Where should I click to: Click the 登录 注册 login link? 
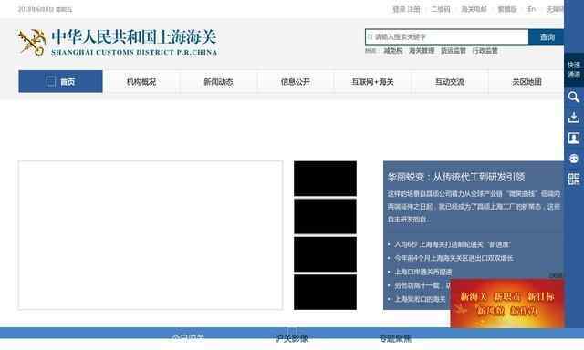pos(406,9)
